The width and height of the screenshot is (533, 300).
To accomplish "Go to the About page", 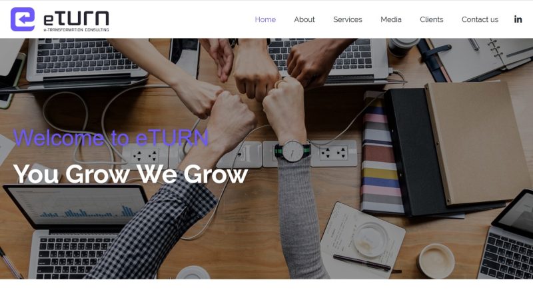I will click(304, 19).
